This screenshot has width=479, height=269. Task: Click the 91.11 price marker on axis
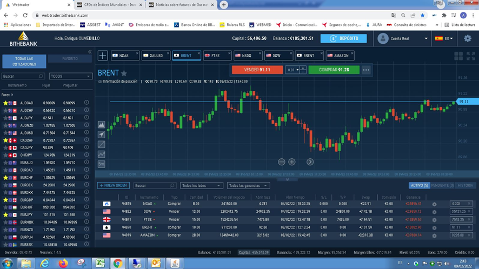467,102
